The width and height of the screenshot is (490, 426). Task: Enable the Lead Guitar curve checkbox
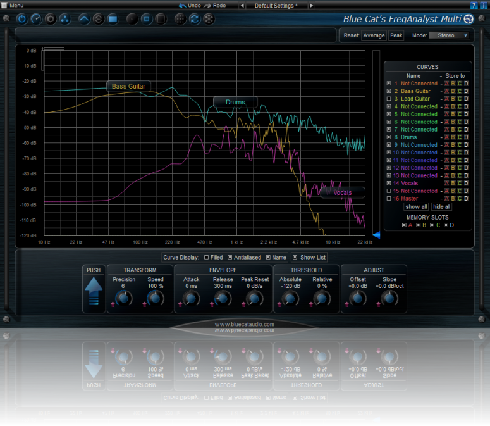tap(389, 99)
